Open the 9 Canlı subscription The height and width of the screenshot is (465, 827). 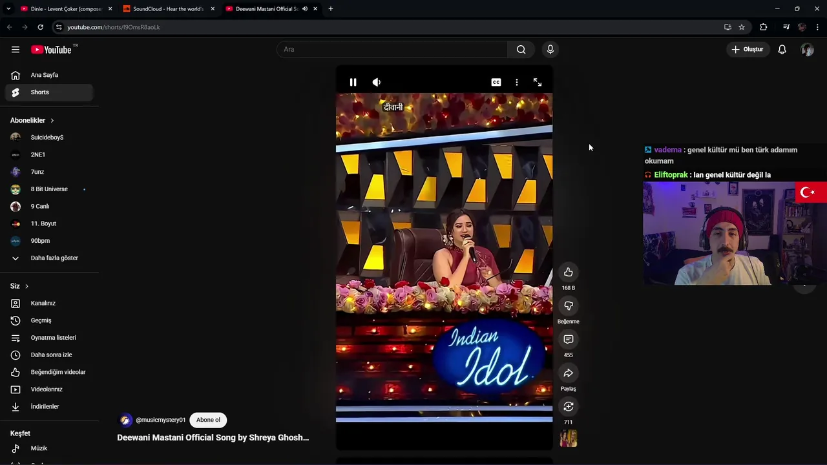(50, 207)
